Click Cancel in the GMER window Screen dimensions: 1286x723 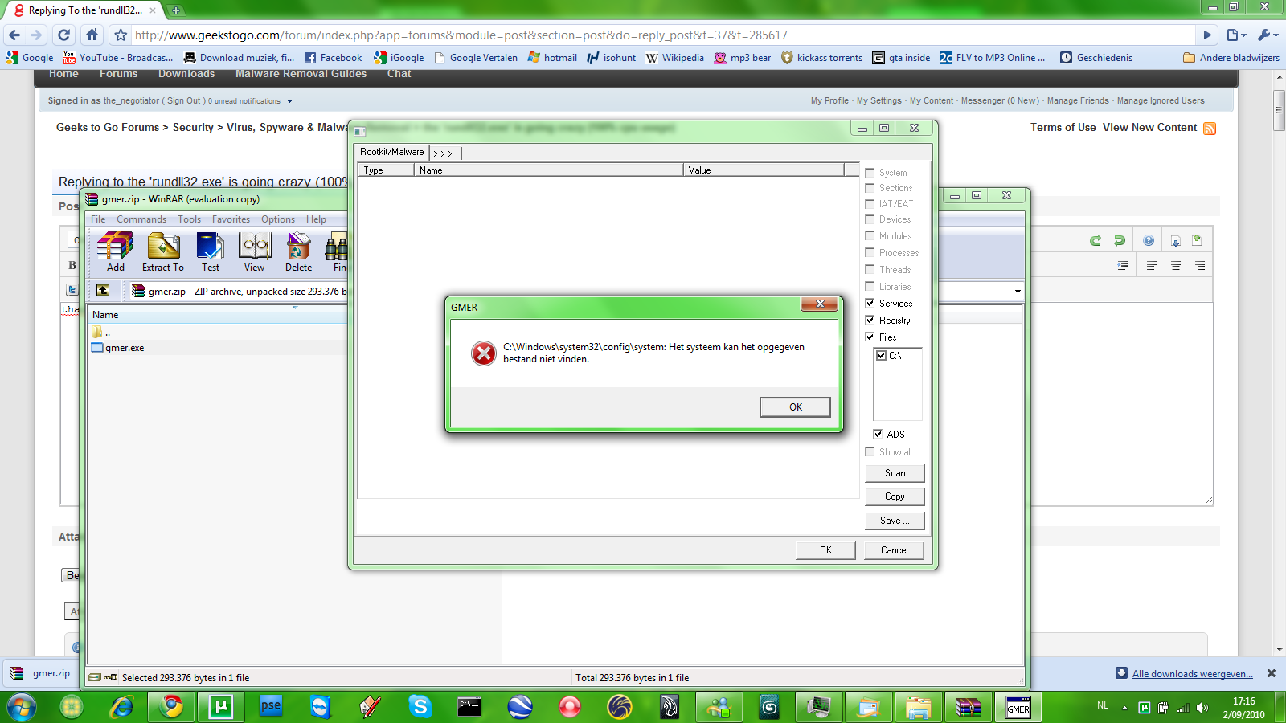coord(894,550)
